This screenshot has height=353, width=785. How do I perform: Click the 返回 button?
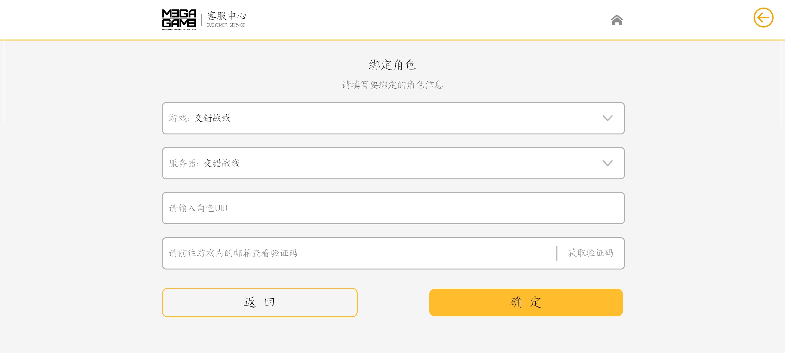[x=260, y=302]
